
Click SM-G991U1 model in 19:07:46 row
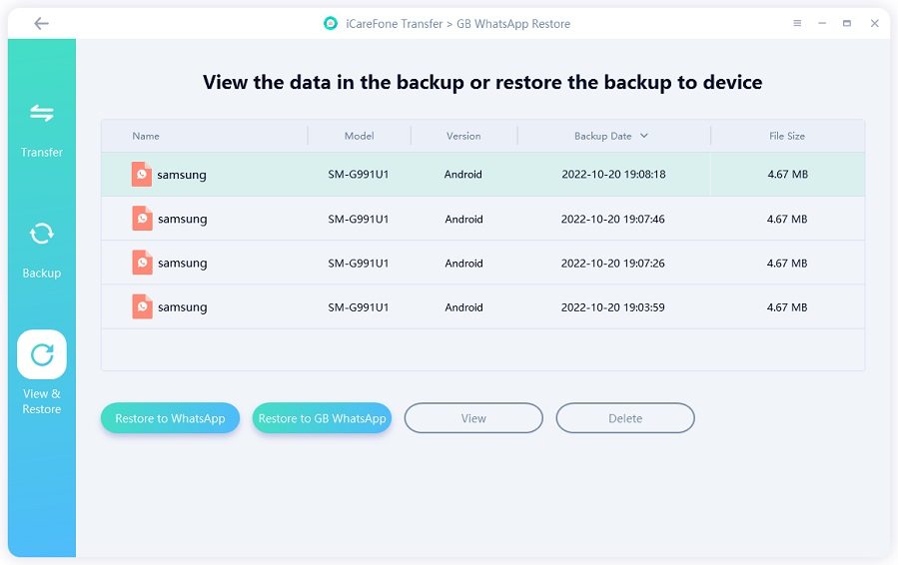pyautogui.click(x=359, y=219)
